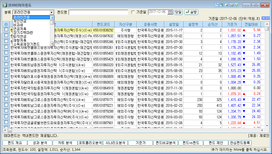The image size is (272, 154).
Task: Sort by 순자산 column header
Action: (x=213, y=25)
